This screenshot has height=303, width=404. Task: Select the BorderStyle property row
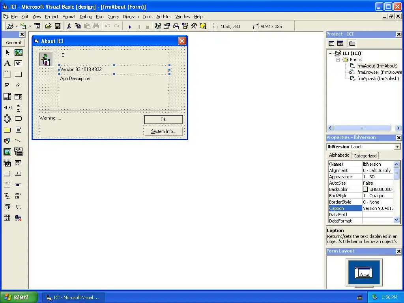click(x=361, y=202)
